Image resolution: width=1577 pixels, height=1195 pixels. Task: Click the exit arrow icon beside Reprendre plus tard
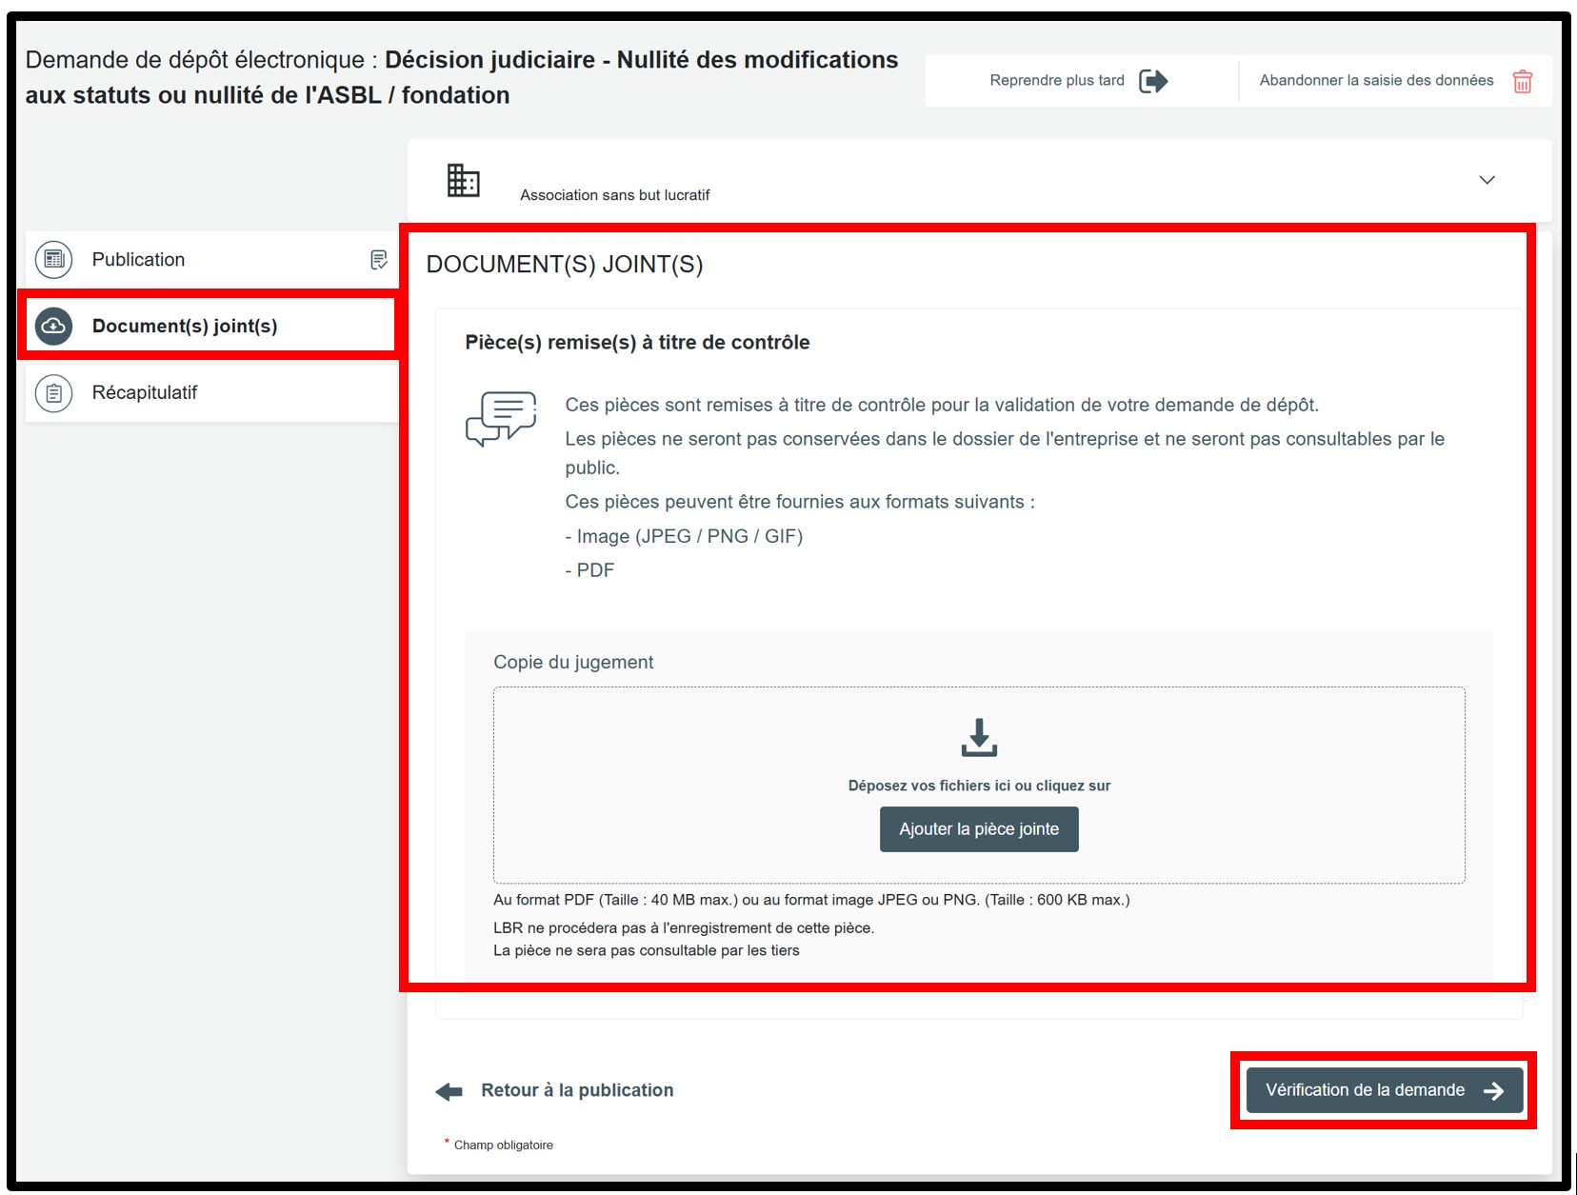[1153, 81]
